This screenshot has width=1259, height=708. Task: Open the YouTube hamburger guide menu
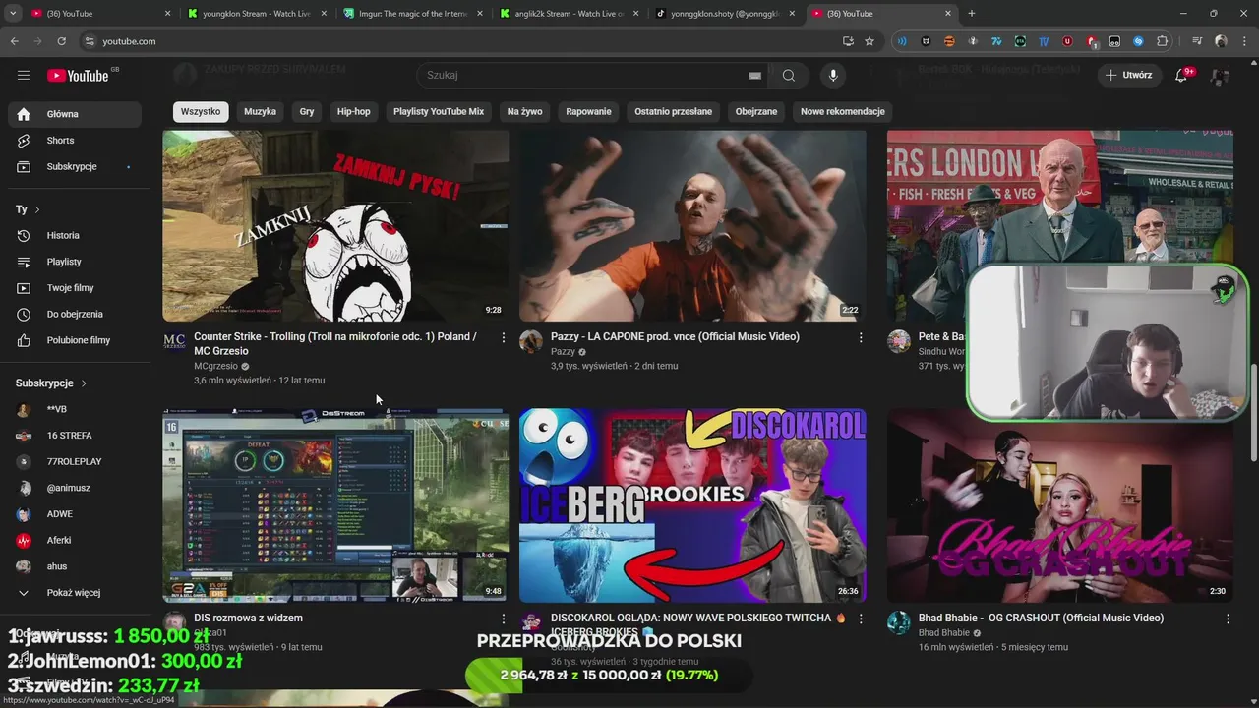[x=24, y=75]
